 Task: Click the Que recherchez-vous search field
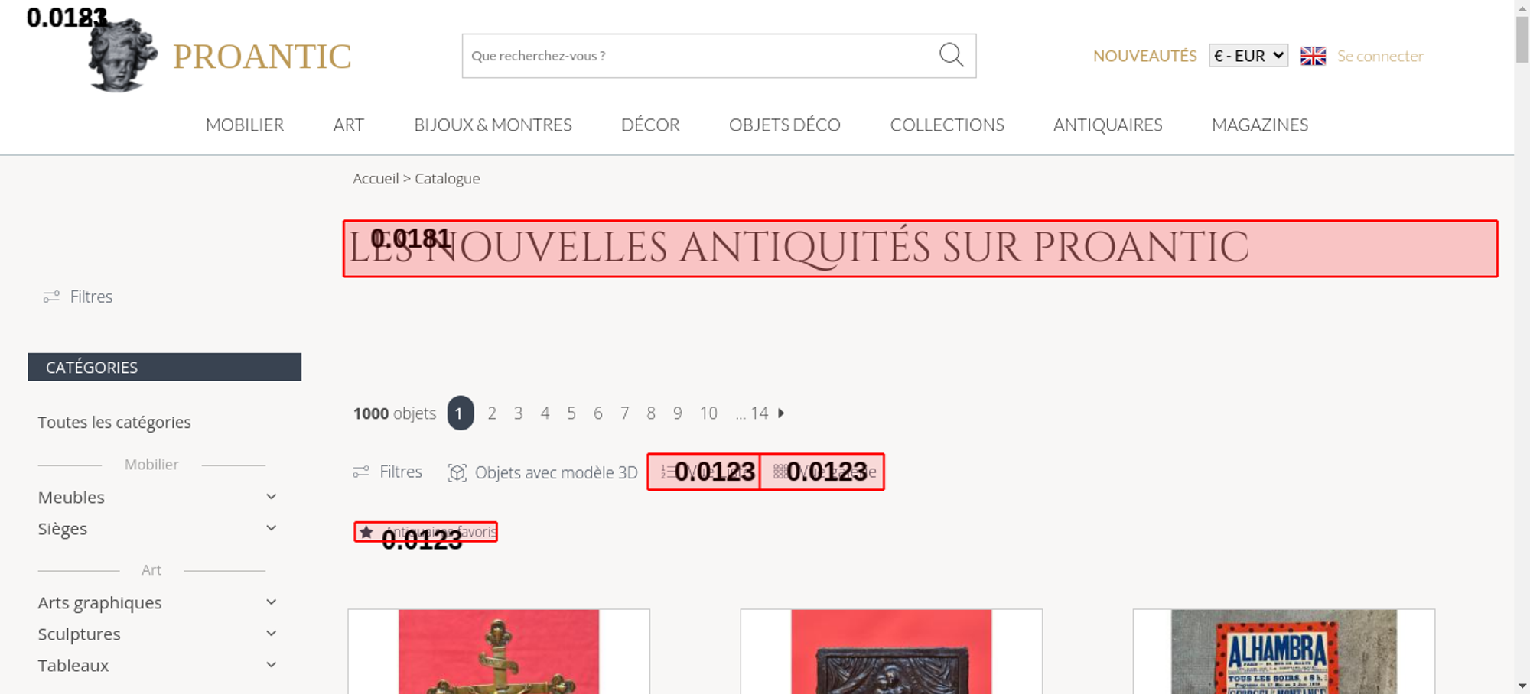click(700, 56)
